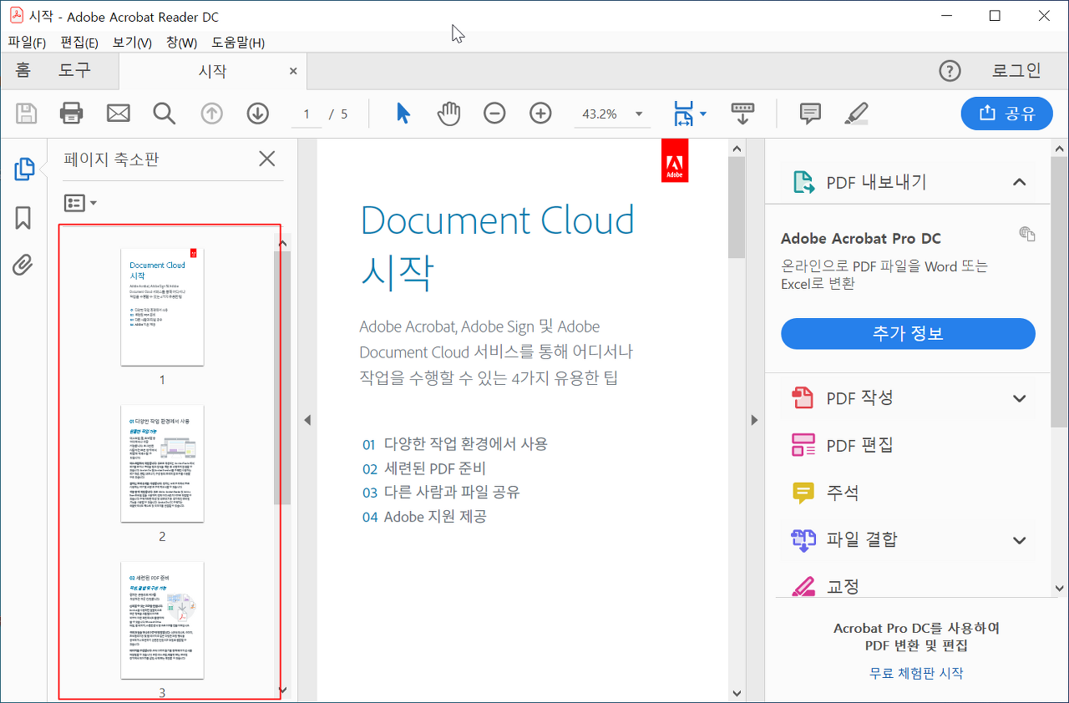This screenshot has width=1069, height=703.
Task: Select the 시작 document tab
Action: [212, 71]
